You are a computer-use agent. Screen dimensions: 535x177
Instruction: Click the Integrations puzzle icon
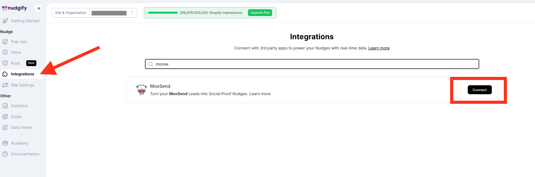[x=5, y=74]
